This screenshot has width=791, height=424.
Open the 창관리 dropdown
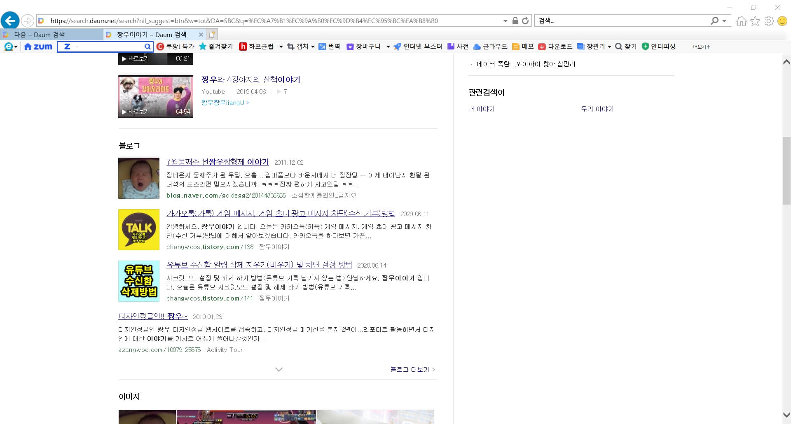(609, 47)
